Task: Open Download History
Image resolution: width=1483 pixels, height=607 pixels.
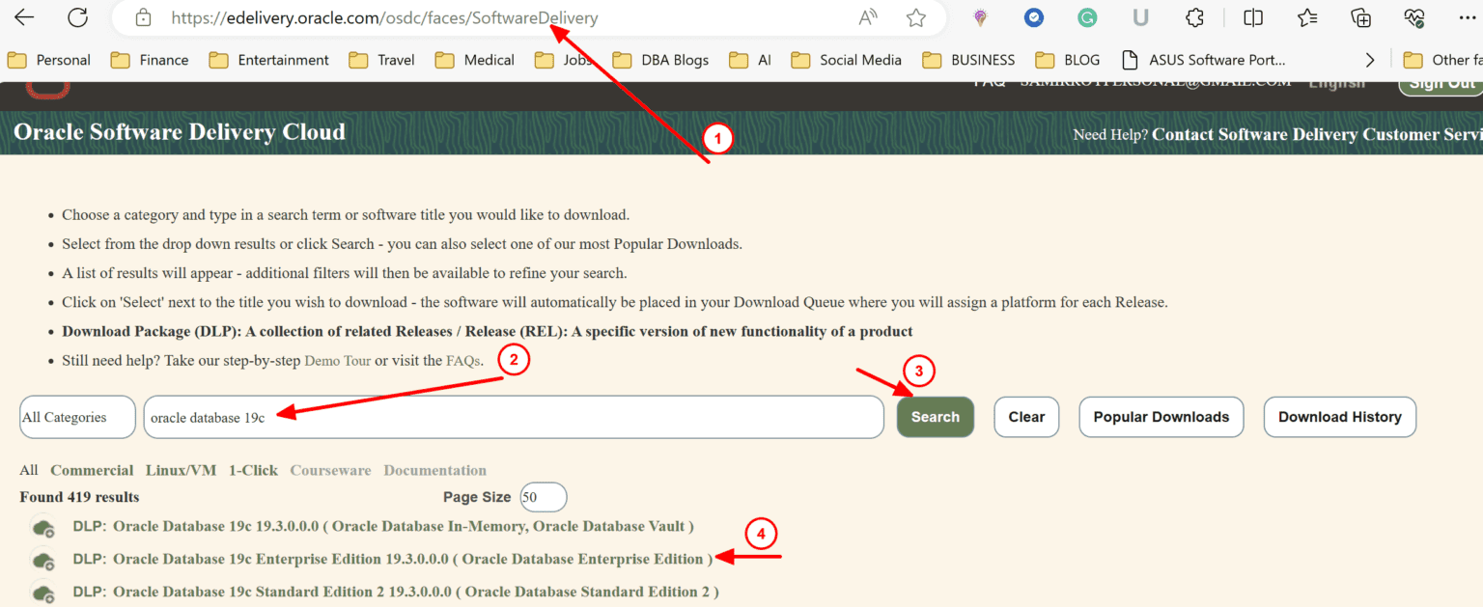Action: pyautogui.click(x=1339, y=417)
